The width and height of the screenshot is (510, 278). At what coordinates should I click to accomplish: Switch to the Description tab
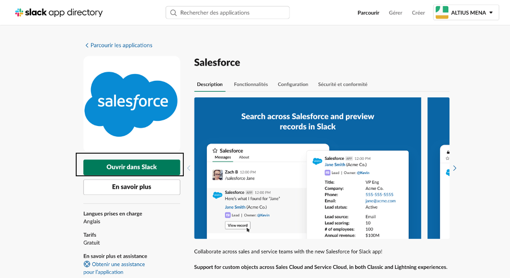click(x=210, y=84)
